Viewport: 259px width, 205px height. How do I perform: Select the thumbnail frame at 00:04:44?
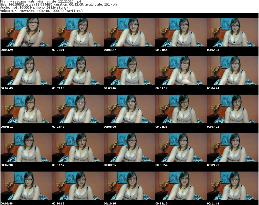(x=233, y=71)
